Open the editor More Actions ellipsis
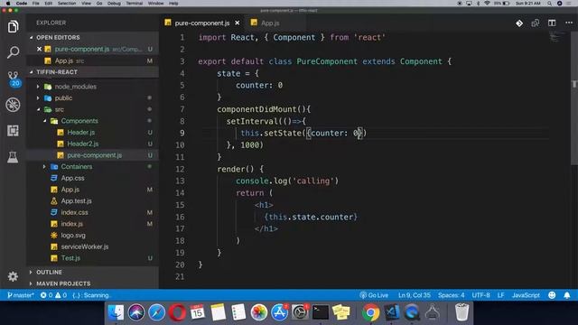 click(569, 23)
